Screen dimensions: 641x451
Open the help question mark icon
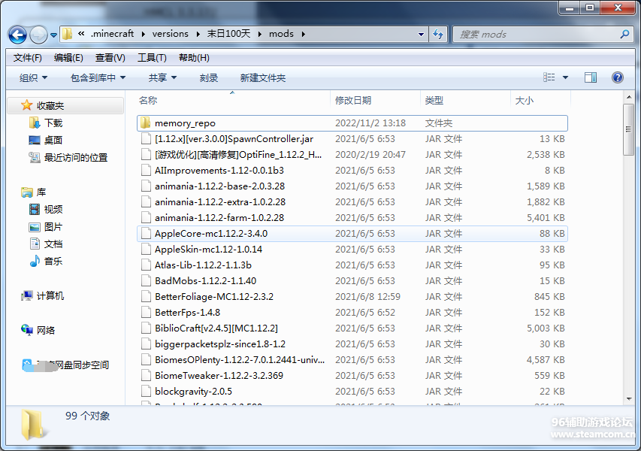tap(617, 77)
